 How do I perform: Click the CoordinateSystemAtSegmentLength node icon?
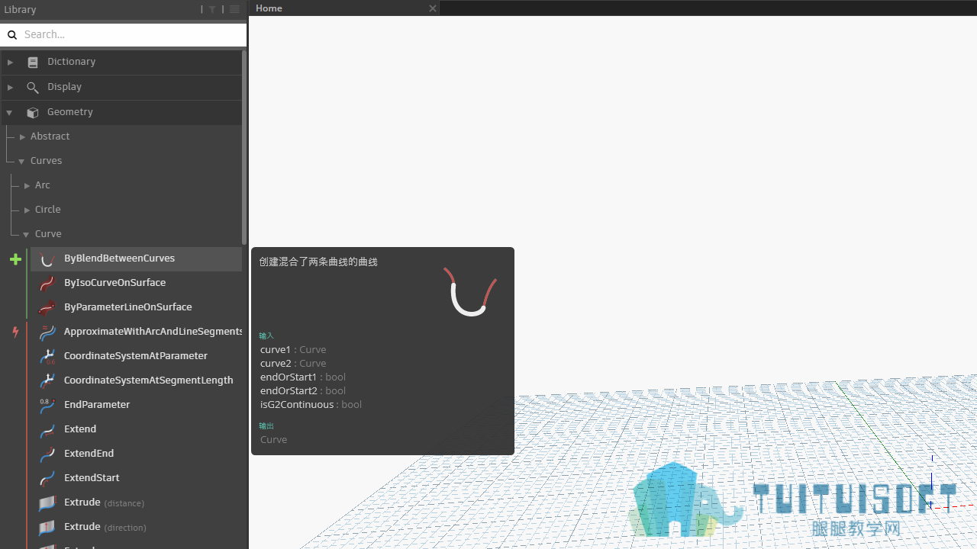coord(47,381)
